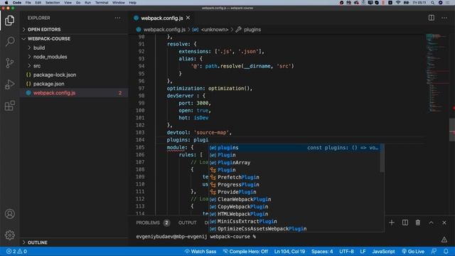The width and height of the screenshot is (455, 256).
Task: Open the View menu
Action: pos(68,3)
